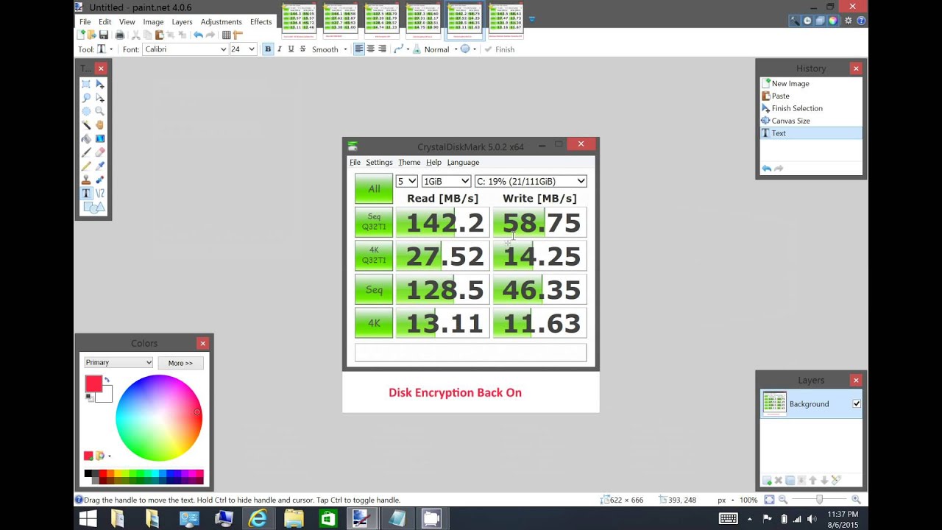Open the Tool chooser dropdown

105,49
